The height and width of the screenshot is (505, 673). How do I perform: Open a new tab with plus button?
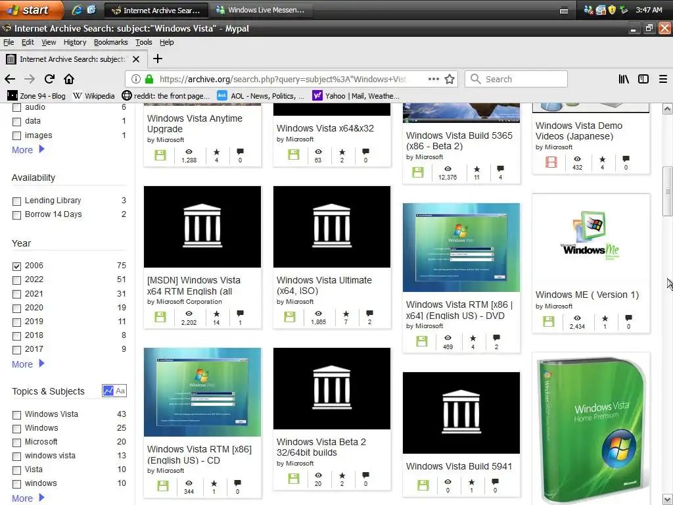click(x=158, y=59)
